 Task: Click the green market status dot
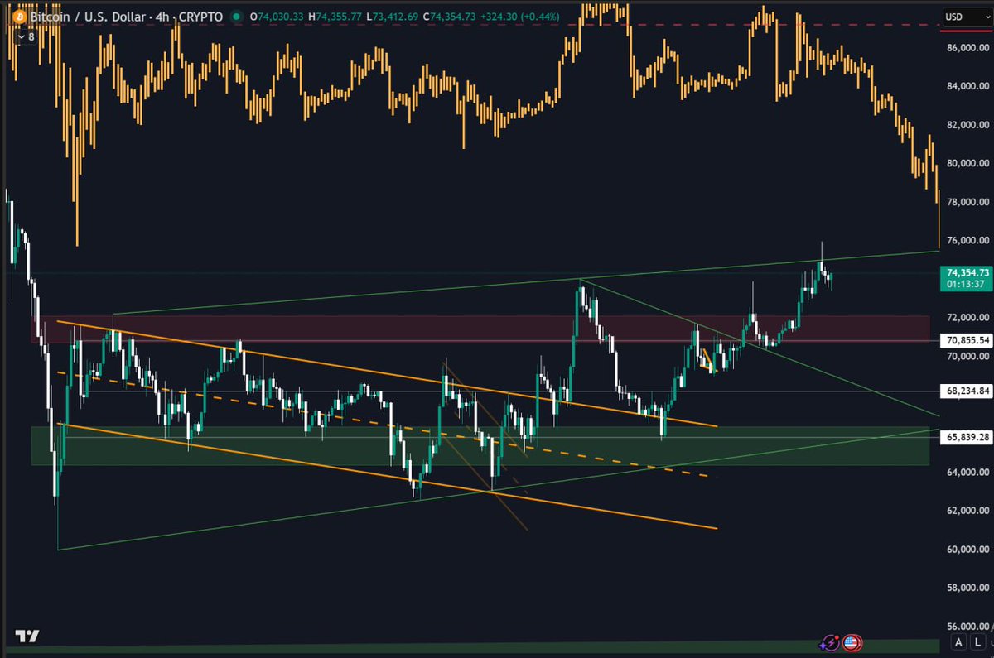(237, 15)
